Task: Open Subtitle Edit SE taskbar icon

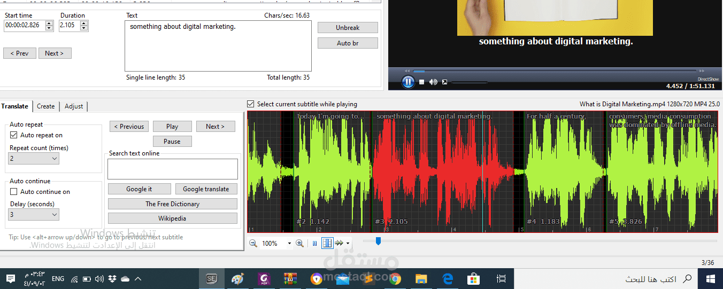Action: 212,278
